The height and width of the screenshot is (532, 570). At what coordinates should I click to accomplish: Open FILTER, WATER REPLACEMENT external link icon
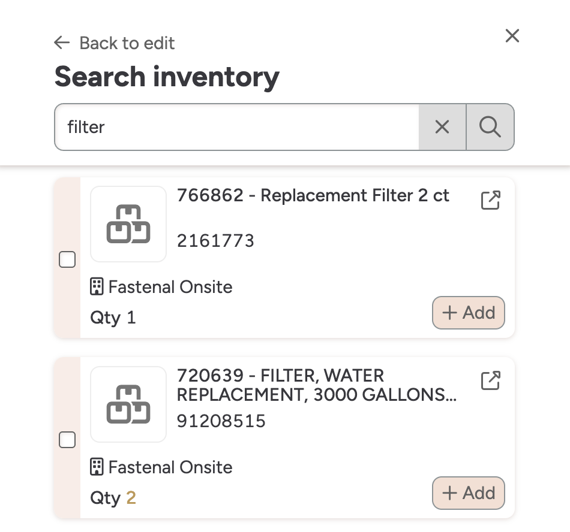coord(491,380)
